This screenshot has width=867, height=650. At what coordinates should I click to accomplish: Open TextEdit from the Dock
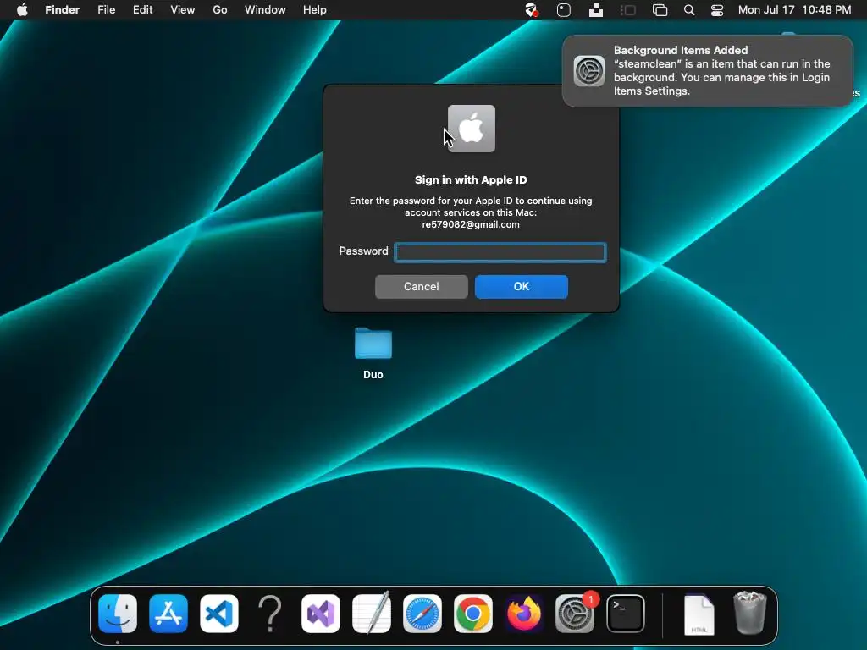click(372, 613)
